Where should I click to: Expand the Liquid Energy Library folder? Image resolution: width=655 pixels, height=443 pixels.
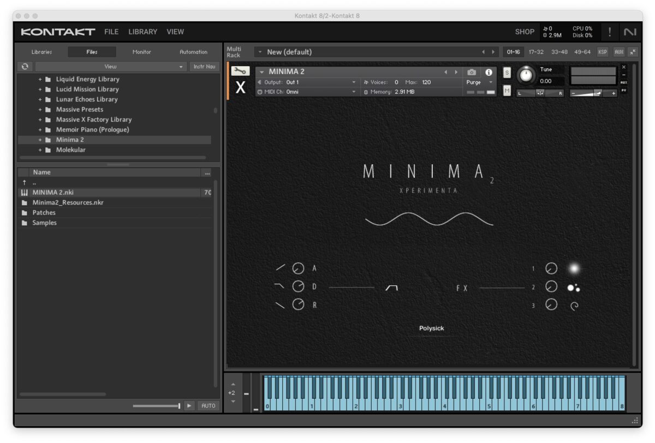[40, 79]
